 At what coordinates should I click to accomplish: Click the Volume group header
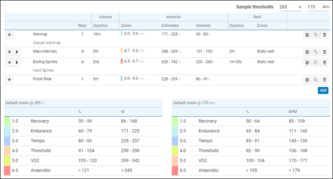tap(105, 17)
